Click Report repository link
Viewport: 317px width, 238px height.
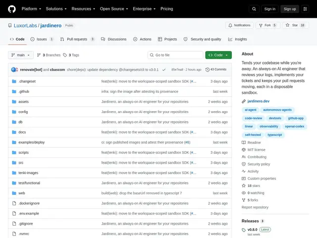click(255, 207)
